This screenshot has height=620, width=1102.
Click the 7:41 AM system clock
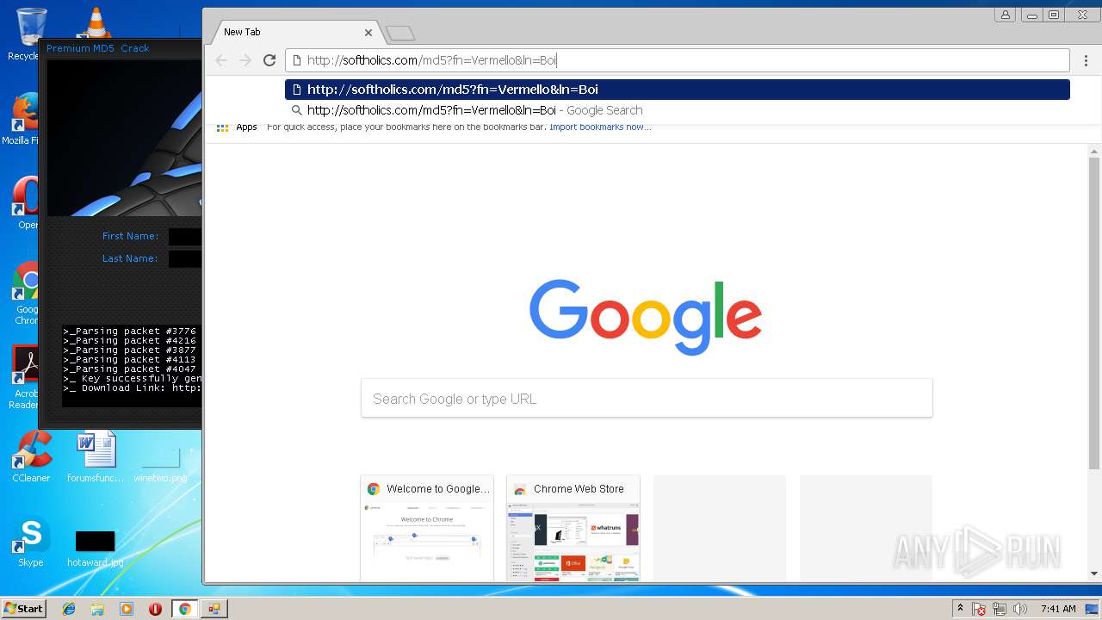tap(1058, 609)
